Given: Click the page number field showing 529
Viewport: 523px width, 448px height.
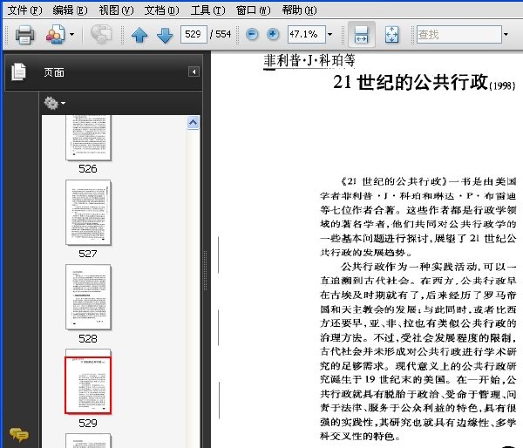Looking at the screenshot, I should (x=194, y=34).
